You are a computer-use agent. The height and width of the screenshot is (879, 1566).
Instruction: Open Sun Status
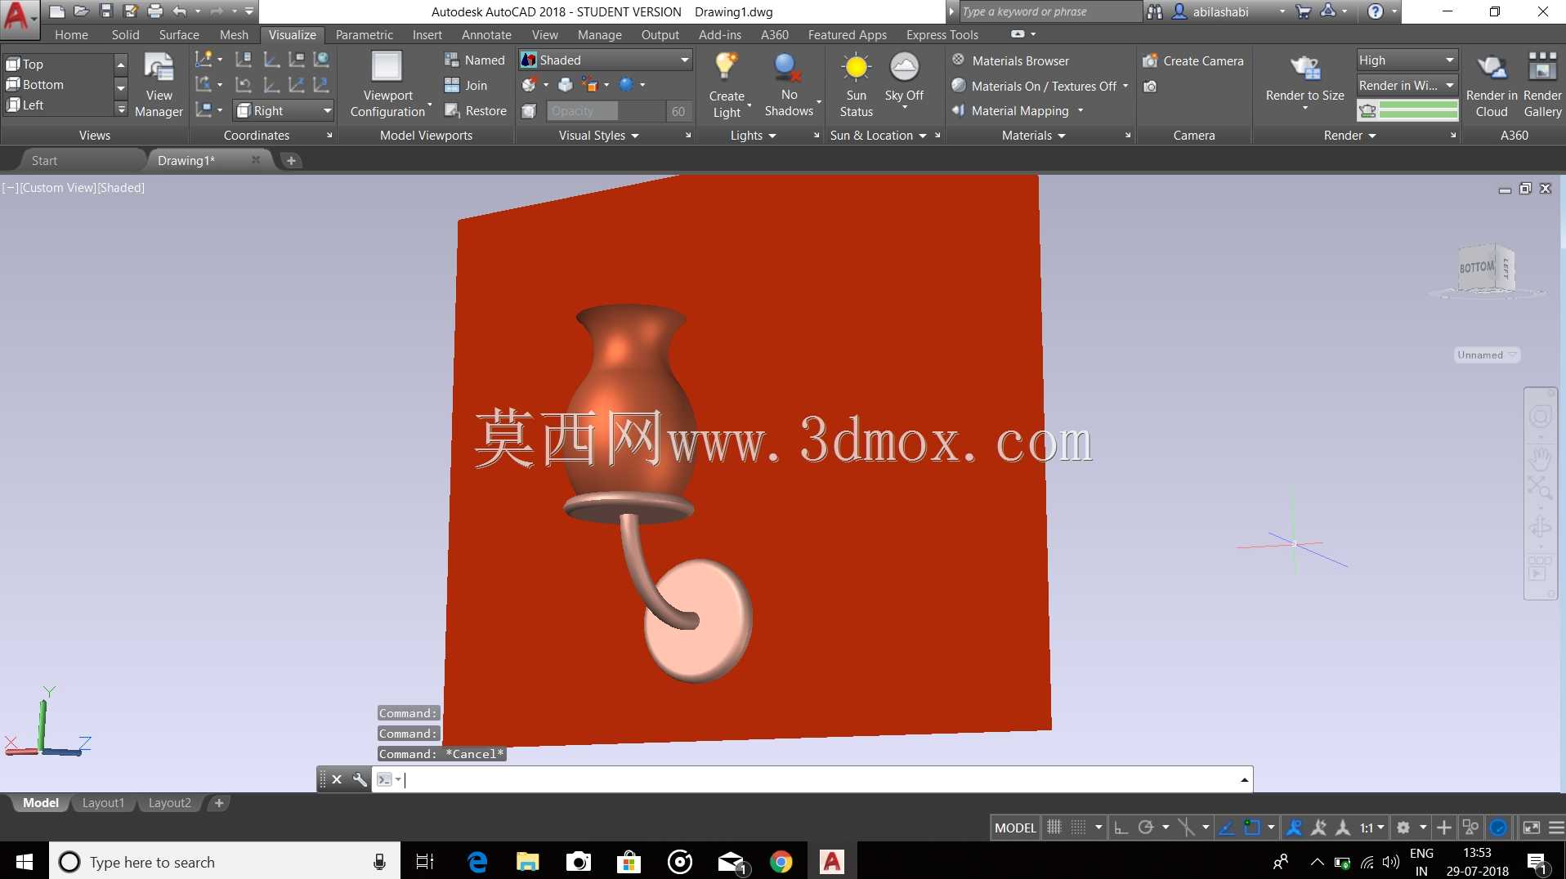point(856,85)
